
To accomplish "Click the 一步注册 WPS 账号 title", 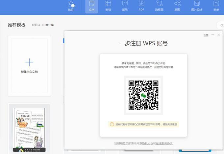I will coord(143,43).
